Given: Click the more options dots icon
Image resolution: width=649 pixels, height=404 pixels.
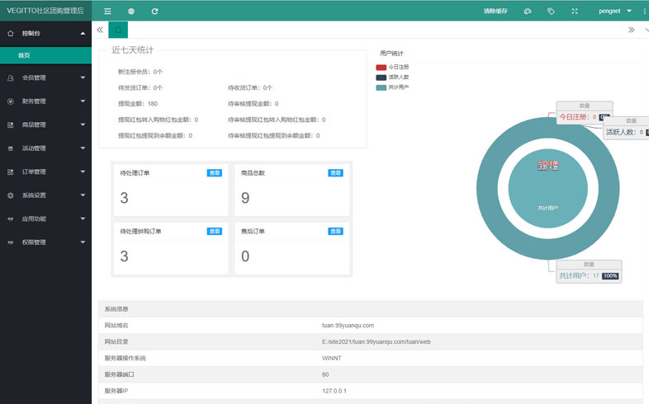Looking at the screenshot, I should pyautogui.click(x=644, y=12).
